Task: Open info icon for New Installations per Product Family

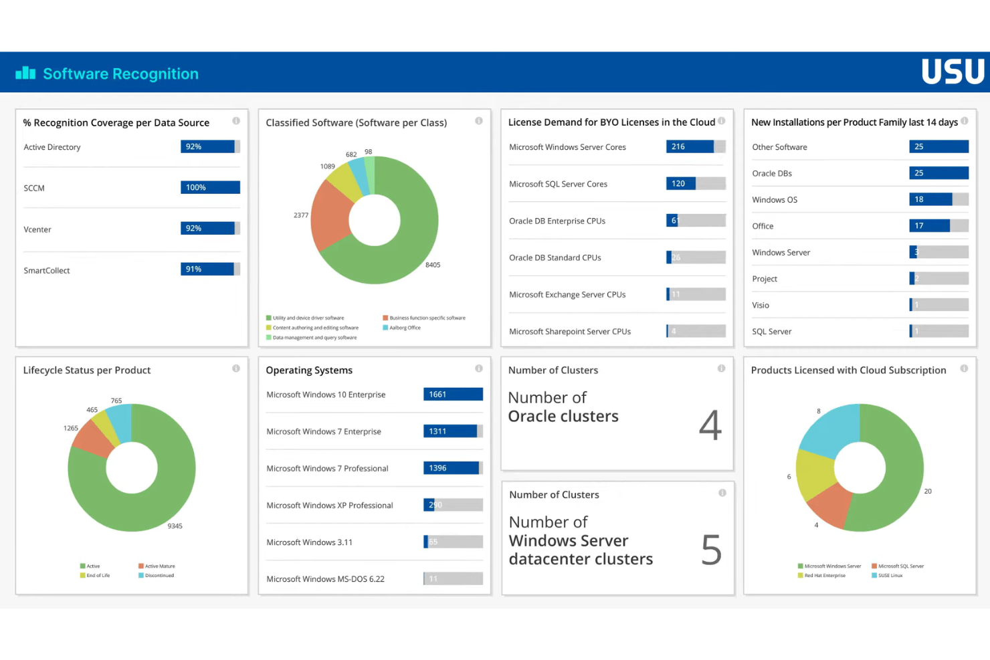Action: pos(965,121)
